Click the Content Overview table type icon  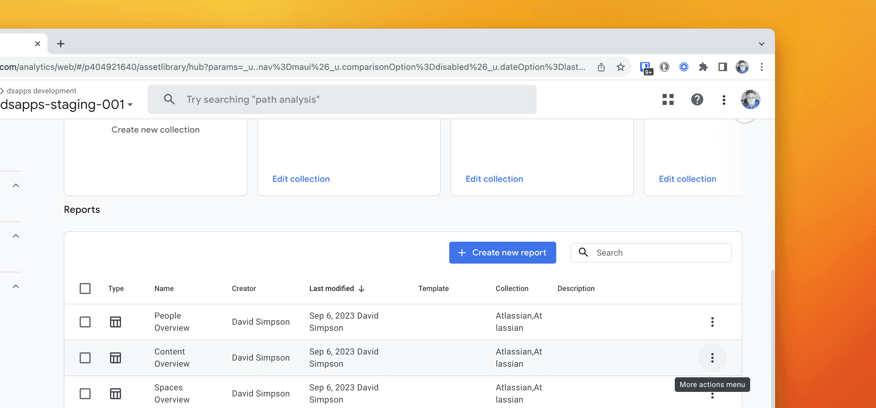(x=115, y=358)
